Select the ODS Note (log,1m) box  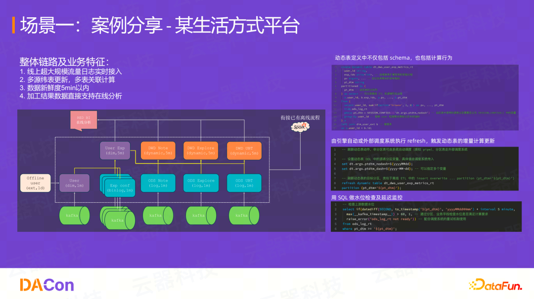[158, 183]
